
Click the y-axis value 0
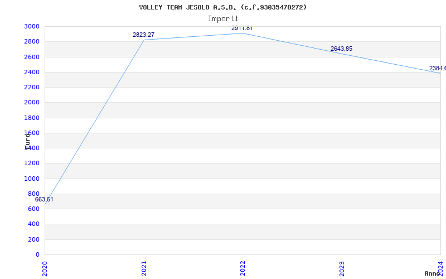(x=37, y=254)
